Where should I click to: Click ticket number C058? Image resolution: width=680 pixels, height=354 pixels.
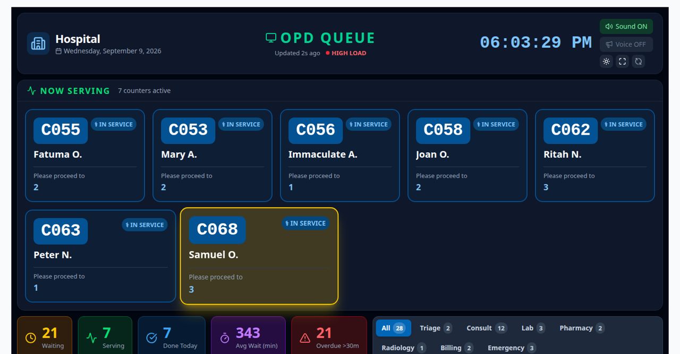click(x=443, y=131)
